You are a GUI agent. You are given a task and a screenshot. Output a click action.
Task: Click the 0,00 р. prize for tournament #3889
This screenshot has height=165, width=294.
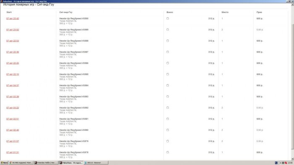[260, 30]
